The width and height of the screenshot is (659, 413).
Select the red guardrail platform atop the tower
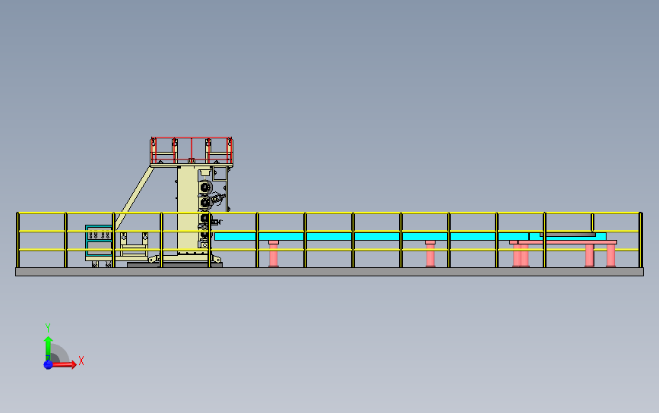coord(192,150)
